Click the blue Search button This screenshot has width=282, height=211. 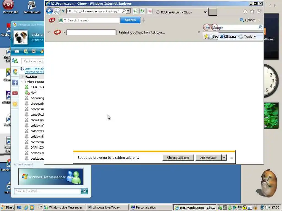[x=130, y=20]
